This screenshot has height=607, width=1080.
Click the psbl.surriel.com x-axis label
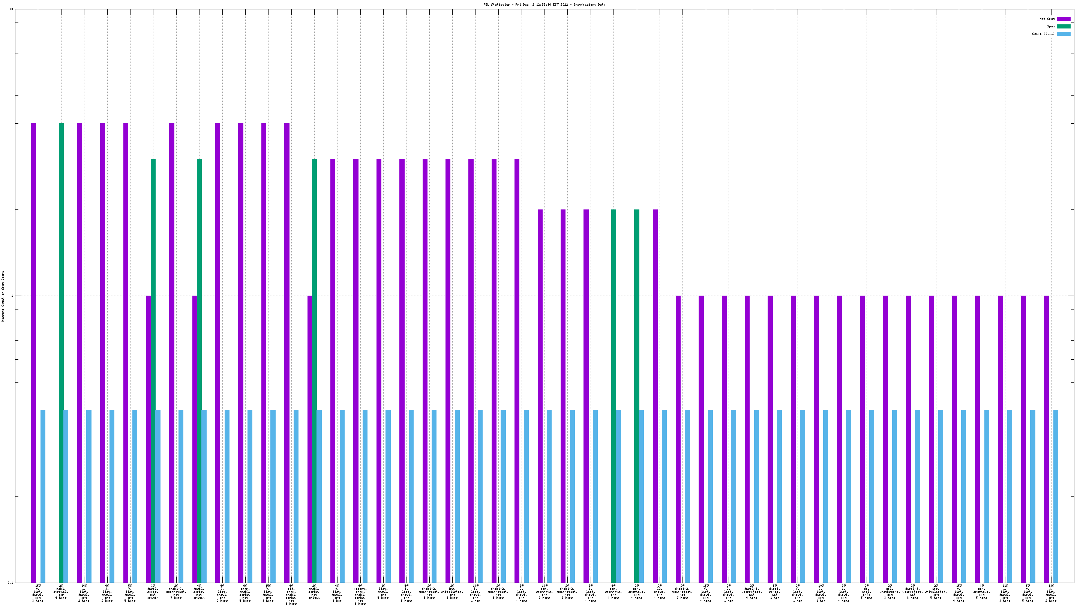click(x=61, y=592)
